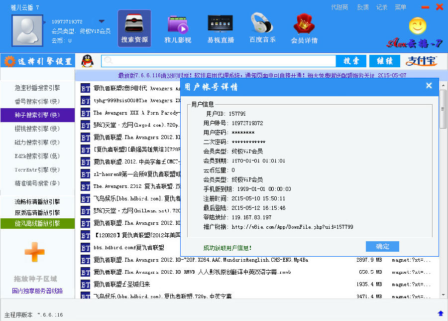The height and width of the screenshot is (321, 448).
Task: Open the 反馈 feedback menu item
Action: tap(363, 7)
